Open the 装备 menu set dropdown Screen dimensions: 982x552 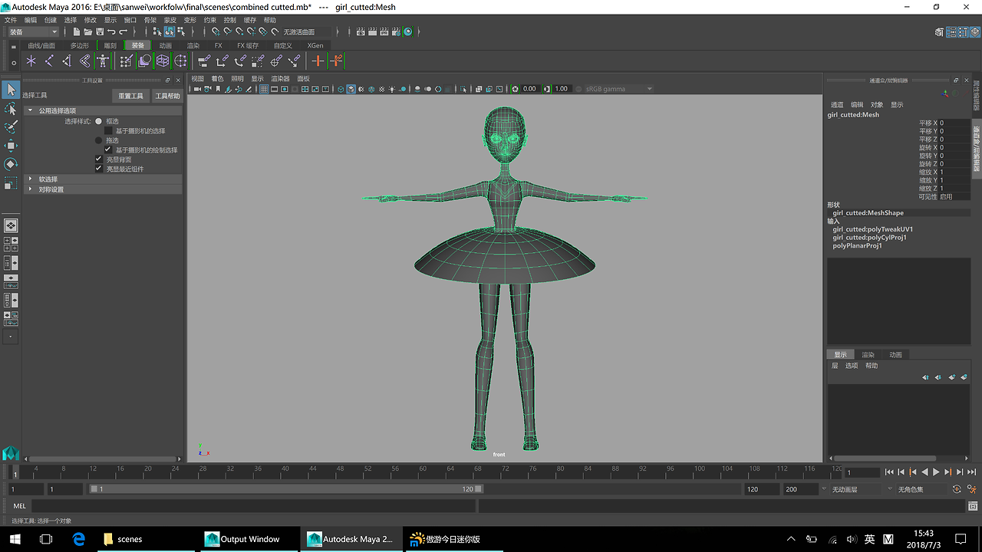(x=33, y=32)
